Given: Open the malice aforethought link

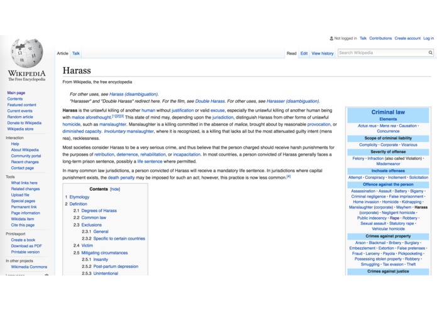Looking at the screenshot, I should pos(91,117).
